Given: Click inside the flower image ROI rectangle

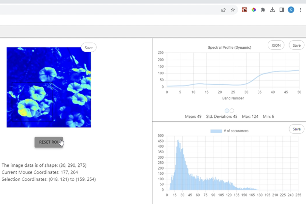Looking at the screenshot, I should tap(32, 102).
